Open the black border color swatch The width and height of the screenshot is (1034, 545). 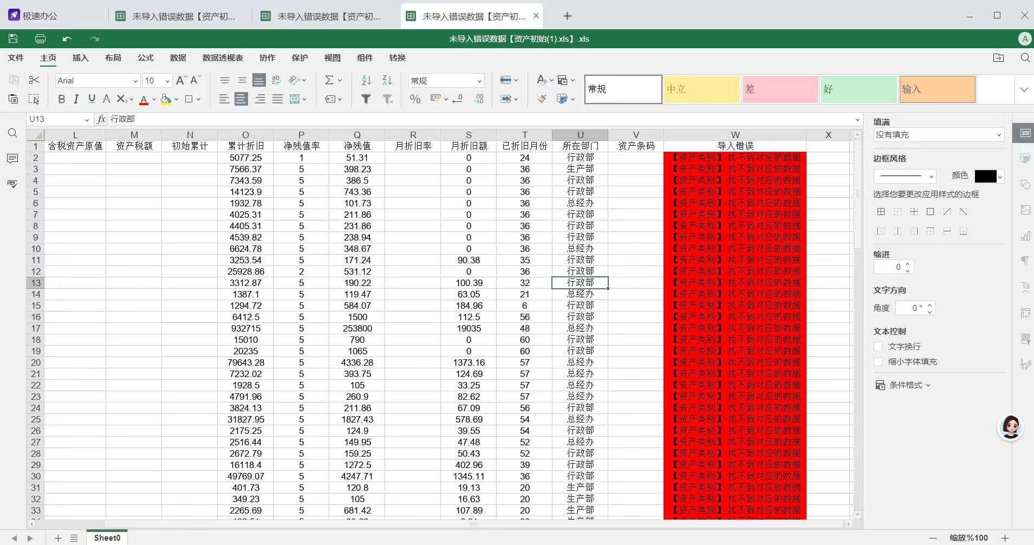985,176
